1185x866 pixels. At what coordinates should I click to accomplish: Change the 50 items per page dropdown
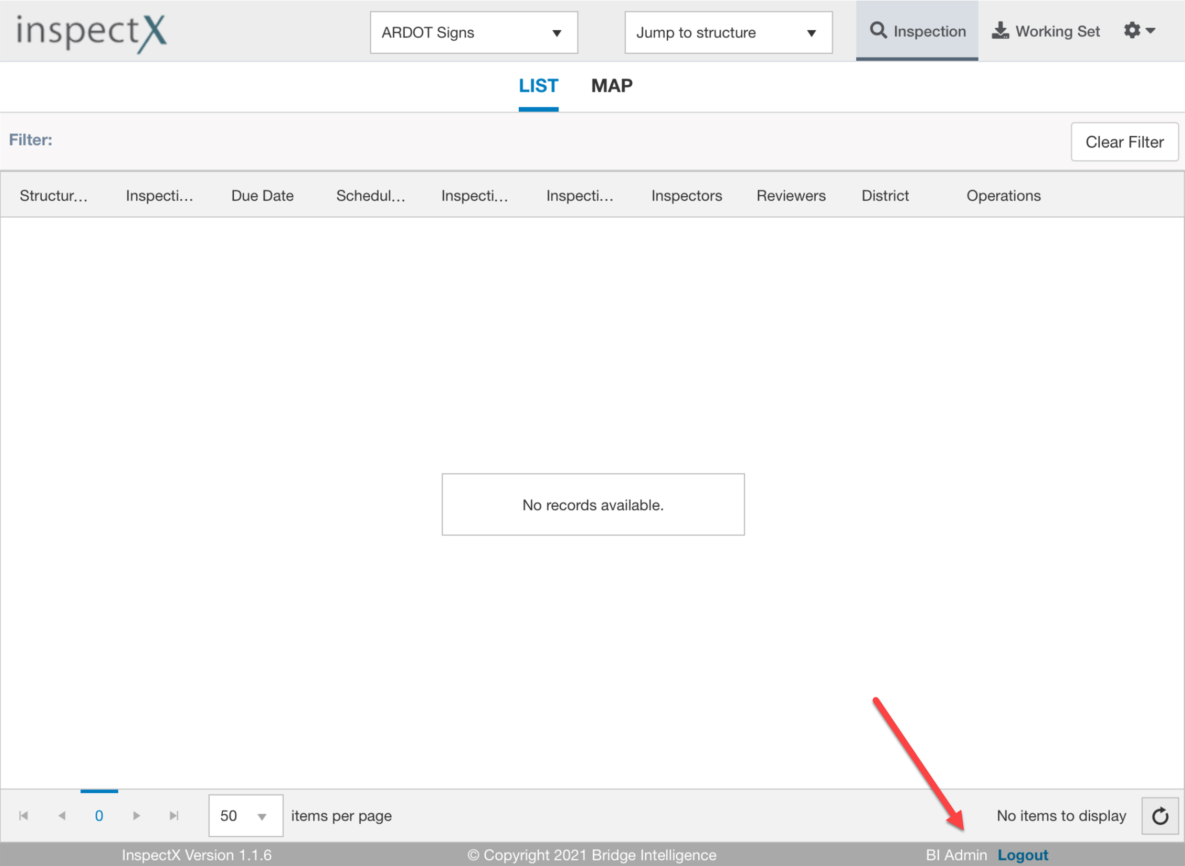click(246, 816)
